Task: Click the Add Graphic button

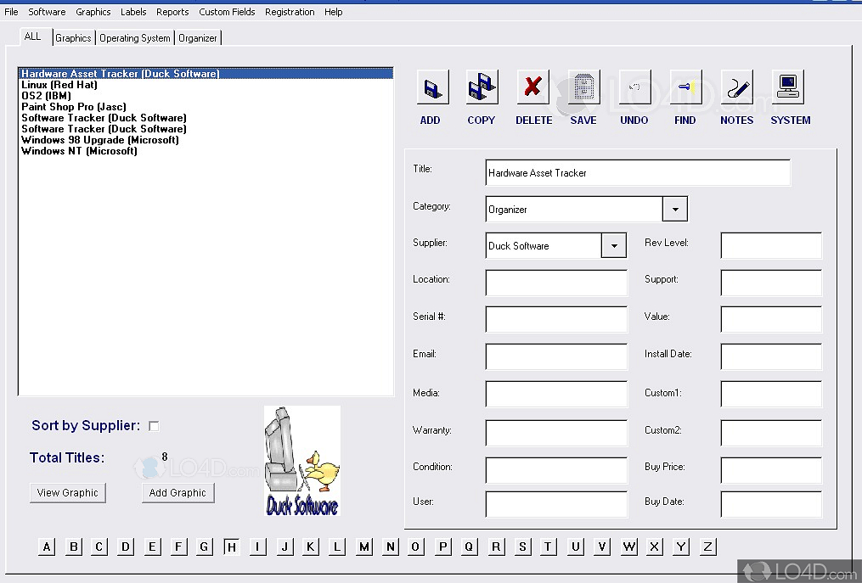Action: point(177,493)
